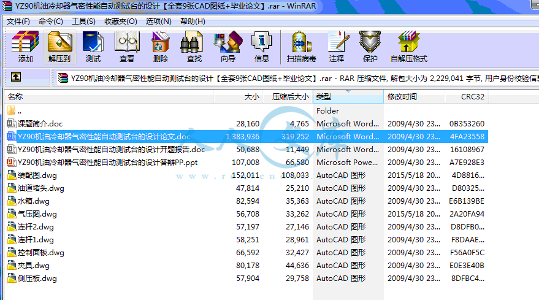Sort by the 压缩后大小 column header
Screen dimensions: 539x300
tap(288, 97)
